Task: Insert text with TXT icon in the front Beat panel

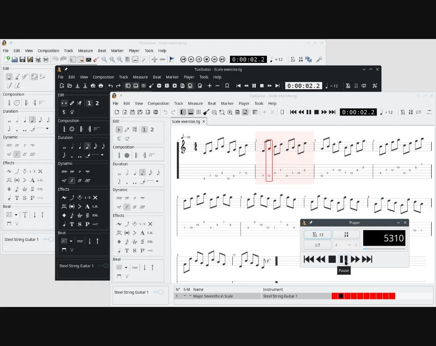Action: coord(135,268)
